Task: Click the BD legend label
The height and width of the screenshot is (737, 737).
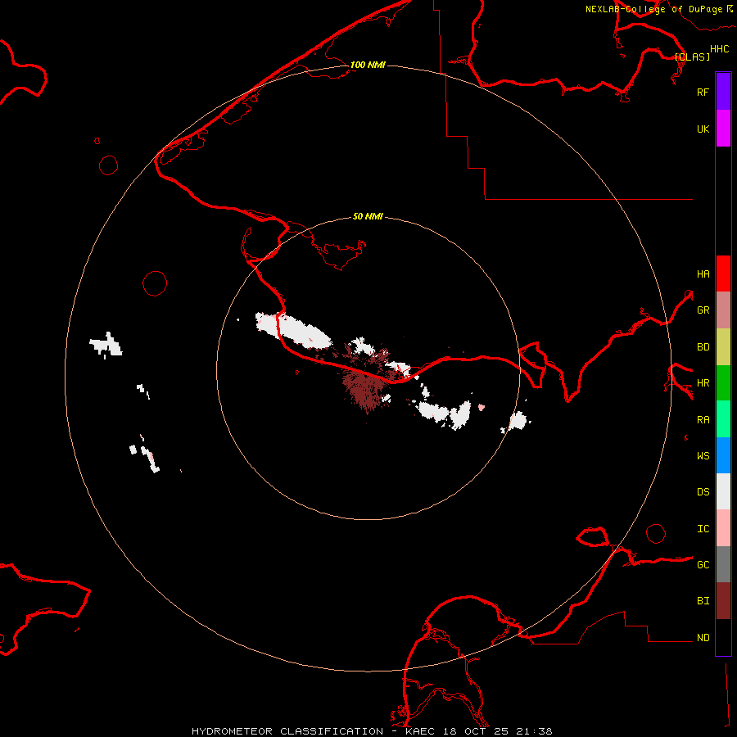Action: (703, 347)
